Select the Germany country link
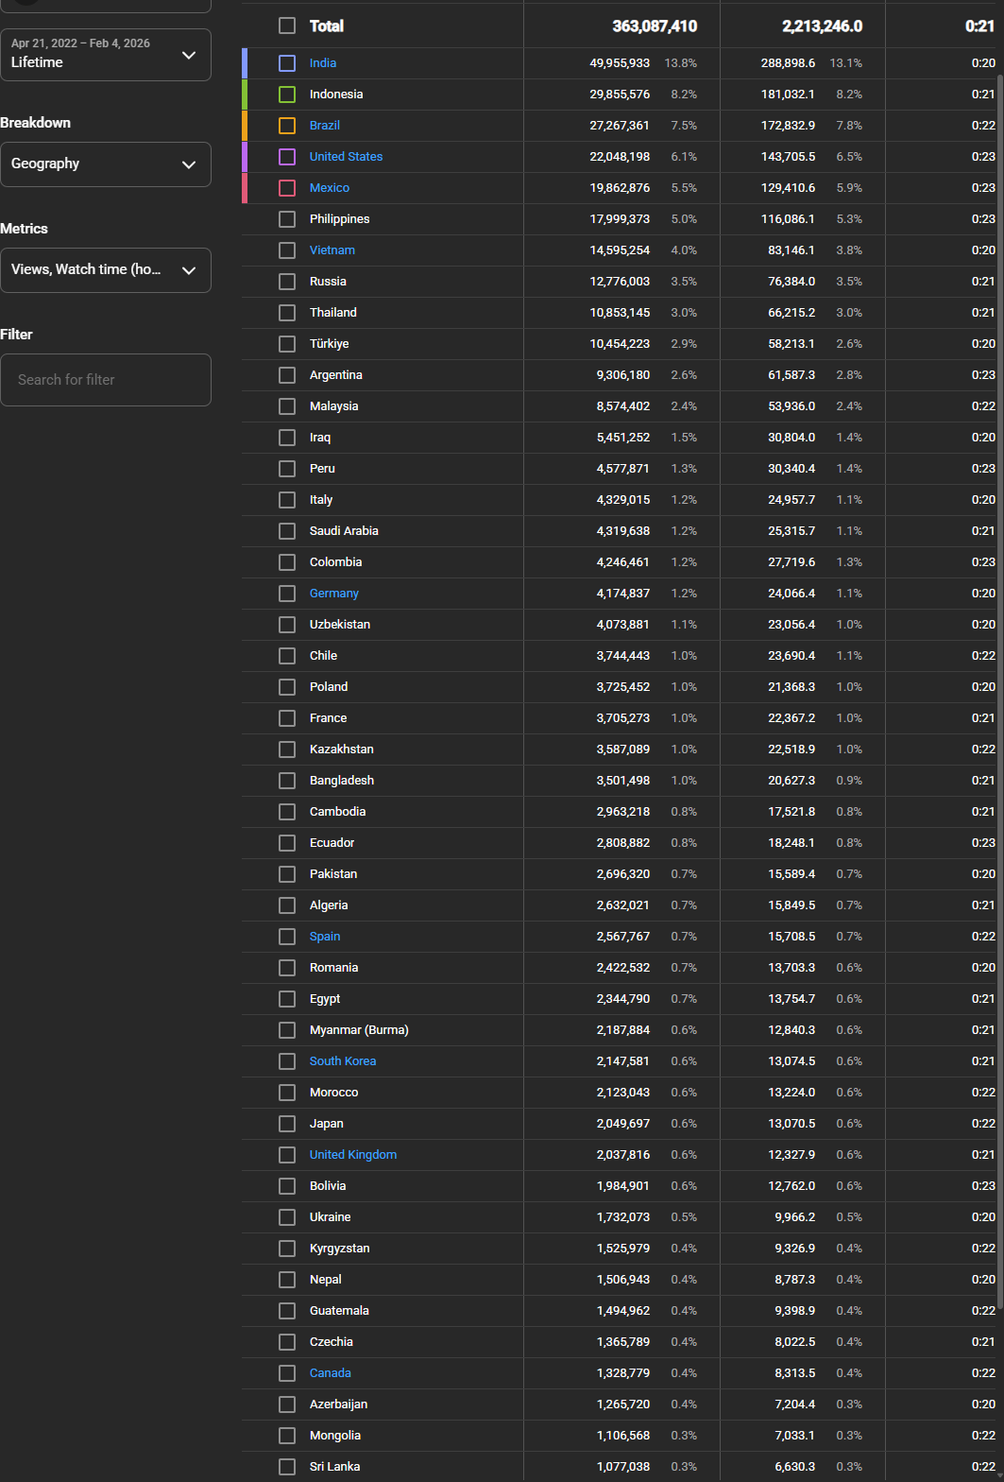Image resolution: width=1004 pixels, height=1482 pixels. pyautogui.click(x=334, y=594)
